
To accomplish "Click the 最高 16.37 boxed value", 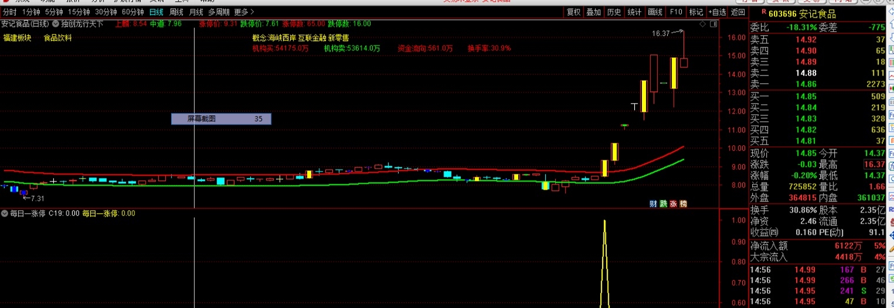I will [874, 165].
